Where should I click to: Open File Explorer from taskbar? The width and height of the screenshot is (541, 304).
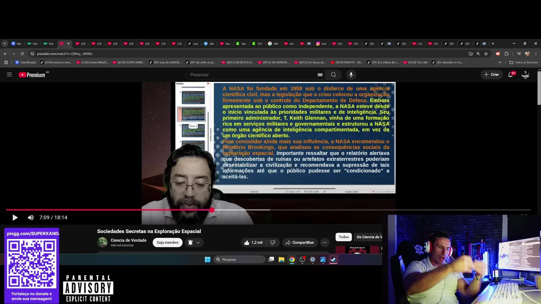281,260
